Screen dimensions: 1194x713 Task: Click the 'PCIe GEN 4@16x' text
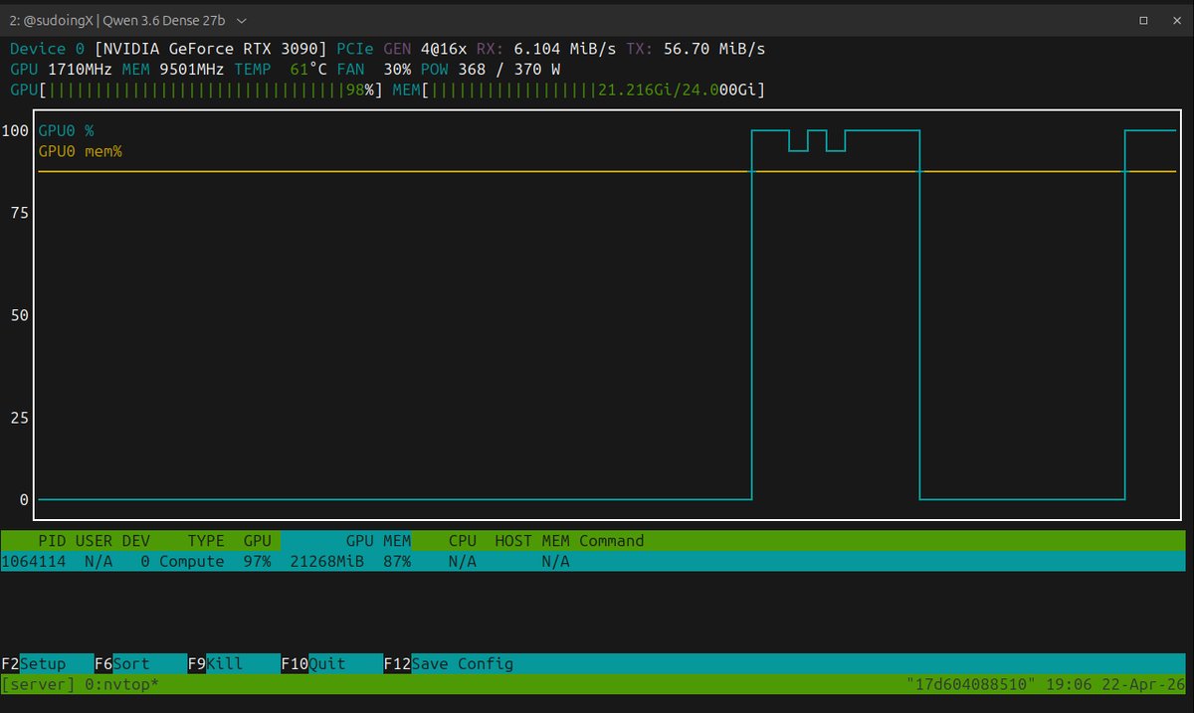click(x=402, y=49)
